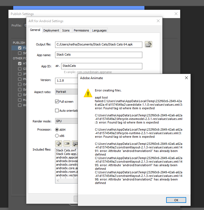204x210 pixels.
Task: Toggle the Full screen checkbox
Action: click(x=57, y=102)
